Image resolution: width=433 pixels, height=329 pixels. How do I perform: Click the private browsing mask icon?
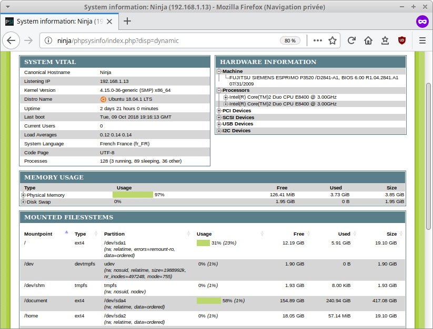pyautogui.click(x=422, y=21)
